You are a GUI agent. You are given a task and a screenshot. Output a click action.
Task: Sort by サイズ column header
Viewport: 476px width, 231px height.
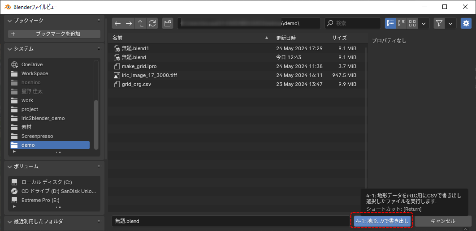pos(345,38)
